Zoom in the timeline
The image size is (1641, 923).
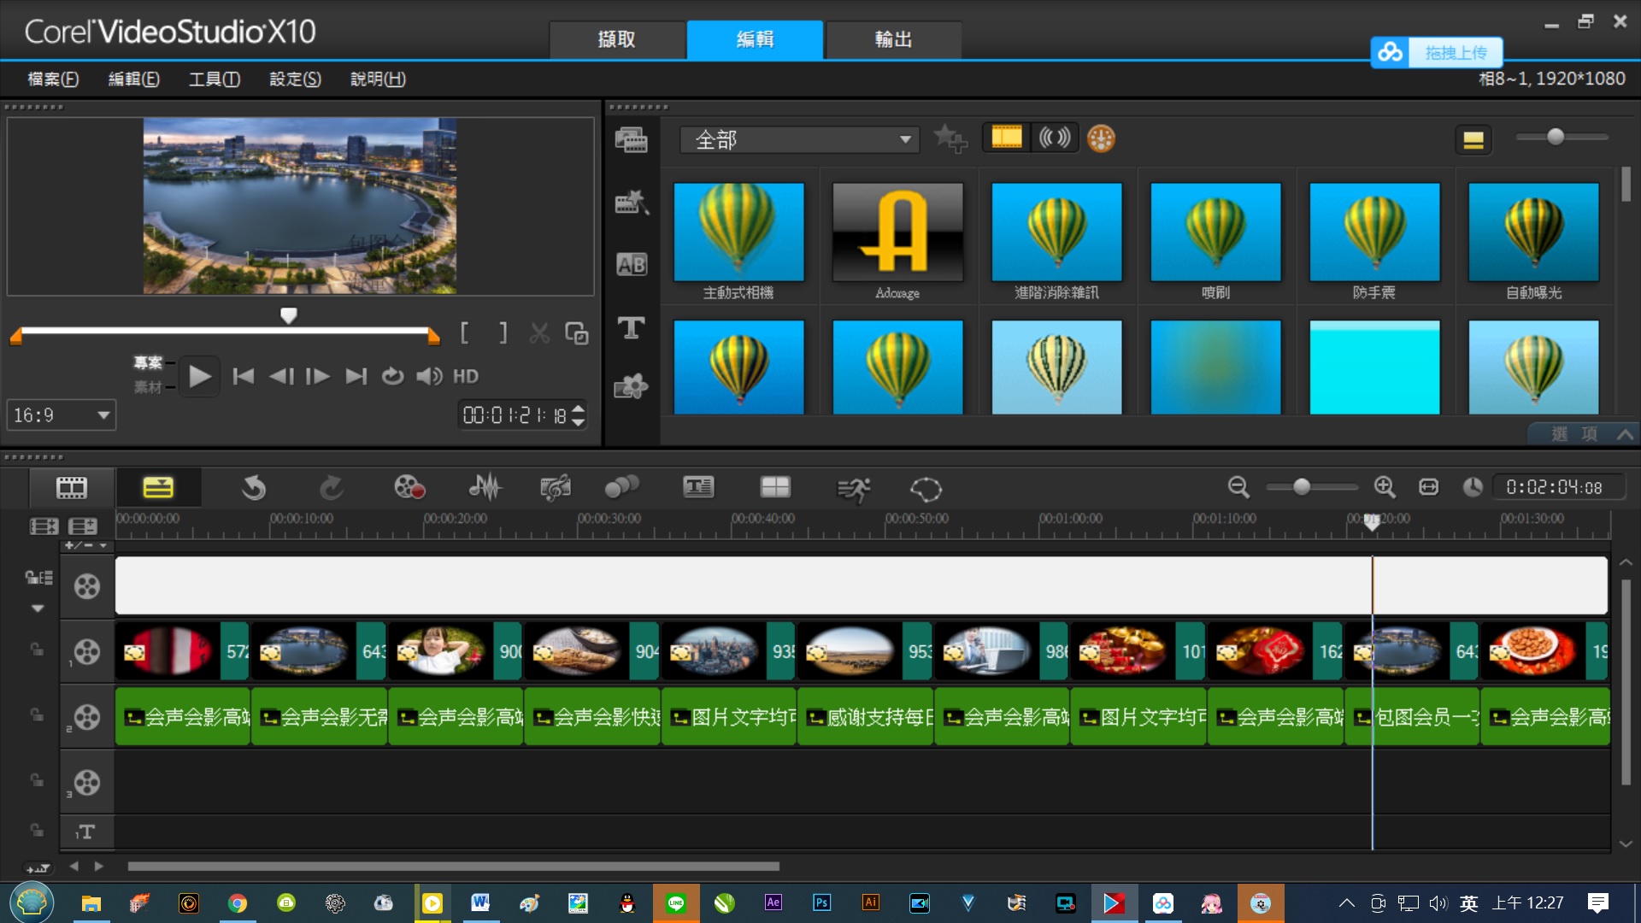point(1385,487)
